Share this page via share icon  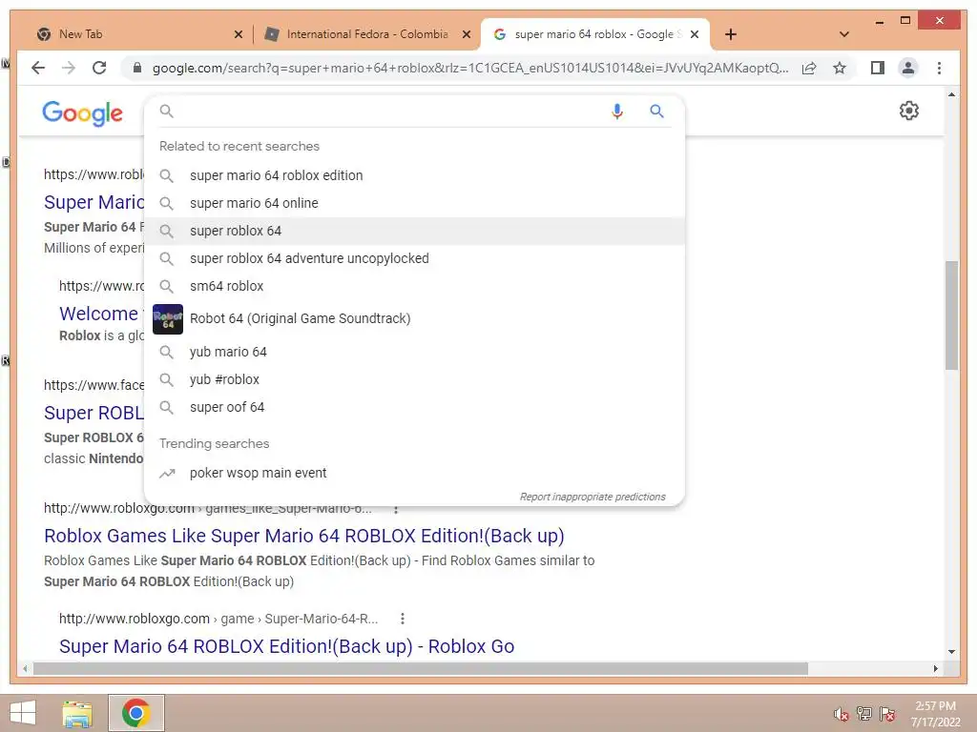point(809,68)
